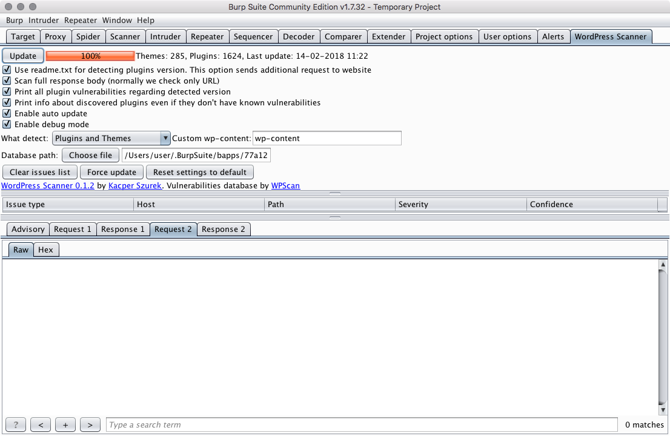Sort by Severity column header

(461, 205)
